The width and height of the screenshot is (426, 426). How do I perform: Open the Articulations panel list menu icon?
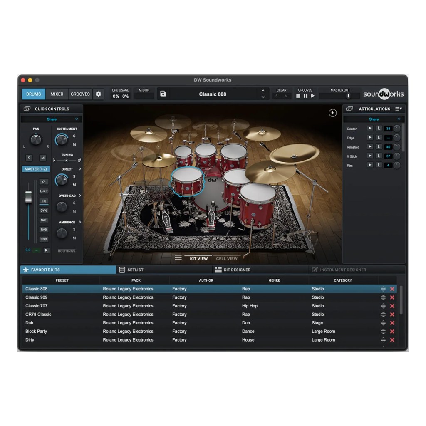398,109
